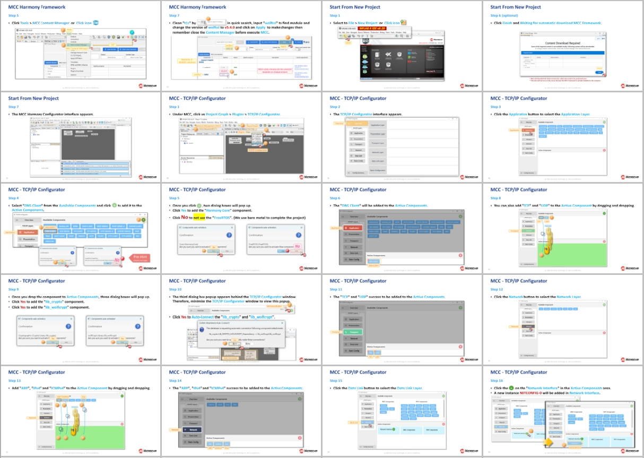
Task: Click blue help icon in Step 5 Harmony Core dialog
Action: pyautogui.click(x=229, y=235)
